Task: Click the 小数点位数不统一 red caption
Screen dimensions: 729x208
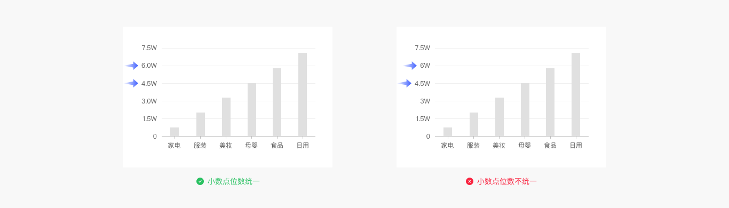Action: coord(507,181)
